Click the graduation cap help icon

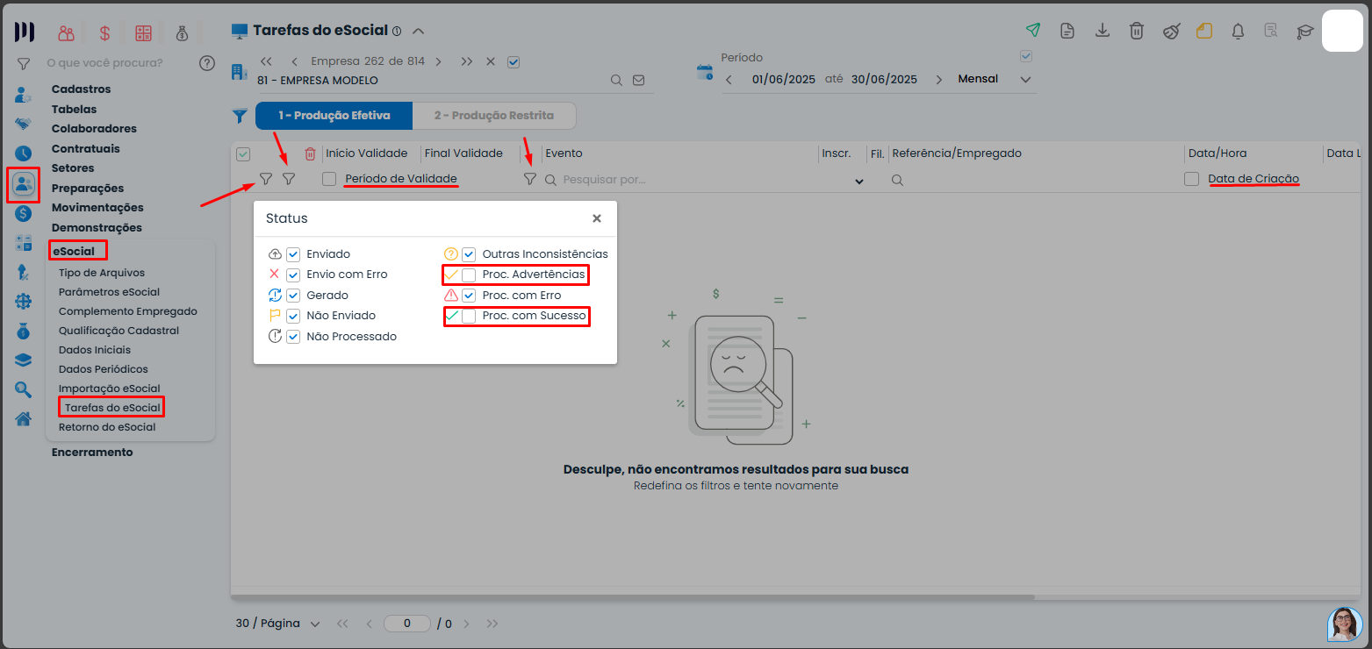click(1305, 31)
